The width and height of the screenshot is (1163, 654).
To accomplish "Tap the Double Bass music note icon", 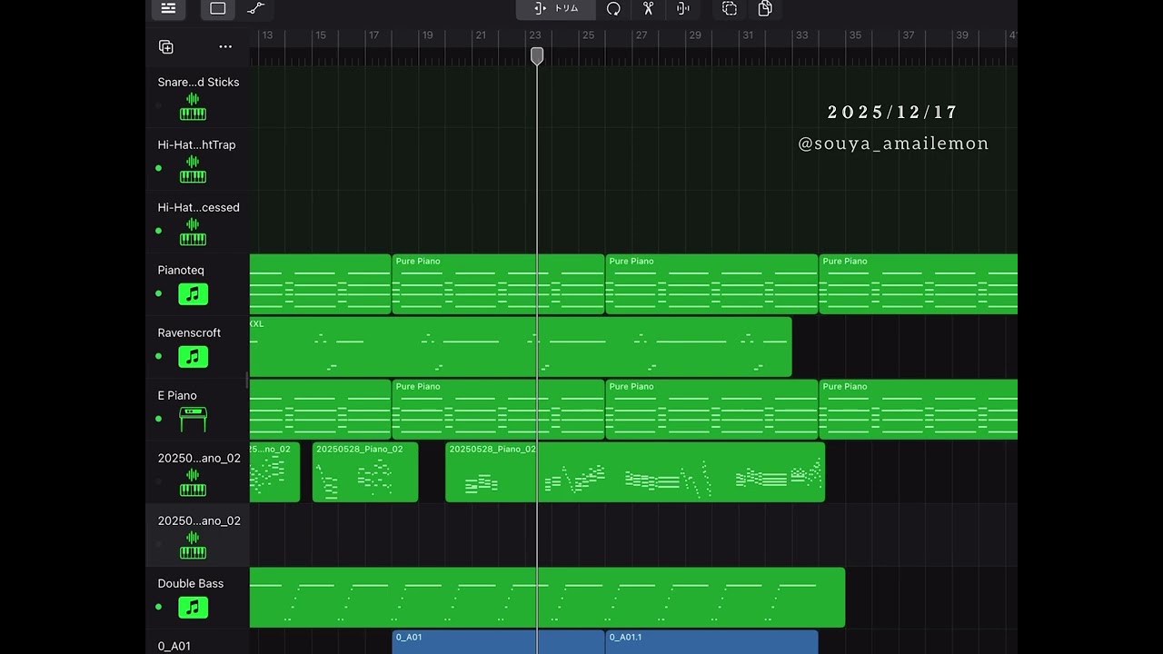I will pyautogui.click(x=193, y=608).
